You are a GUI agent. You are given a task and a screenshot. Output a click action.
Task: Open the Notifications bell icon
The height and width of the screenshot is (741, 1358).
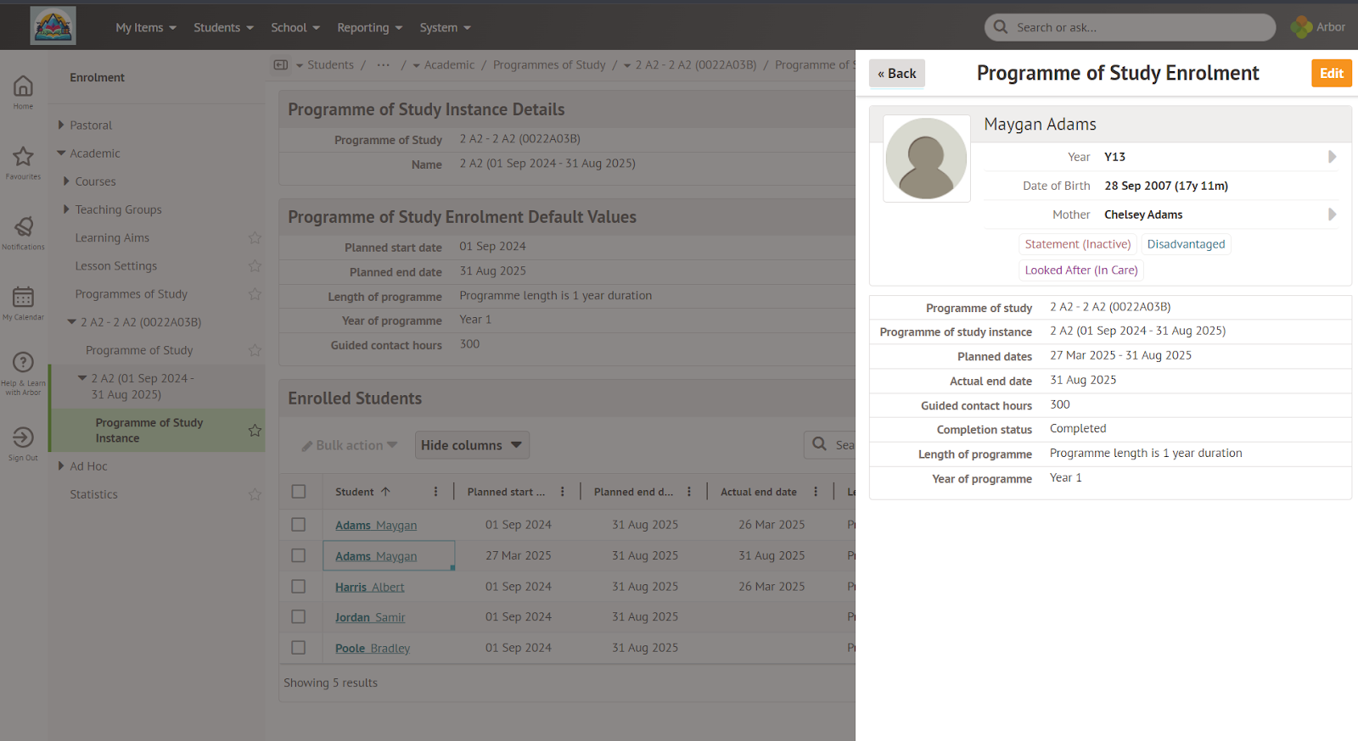point(23,227)
